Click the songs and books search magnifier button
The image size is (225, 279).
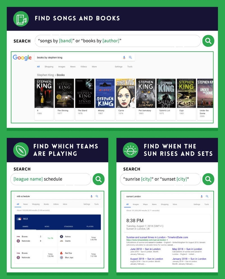(208, 41)
